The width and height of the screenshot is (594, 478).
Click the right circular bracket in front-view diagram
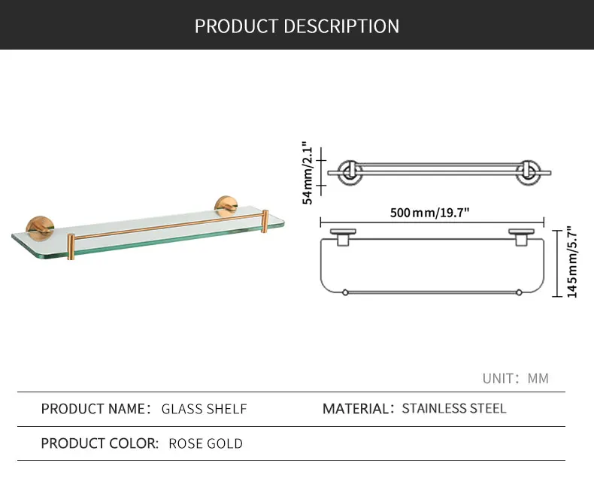click(x=528, y=173)
